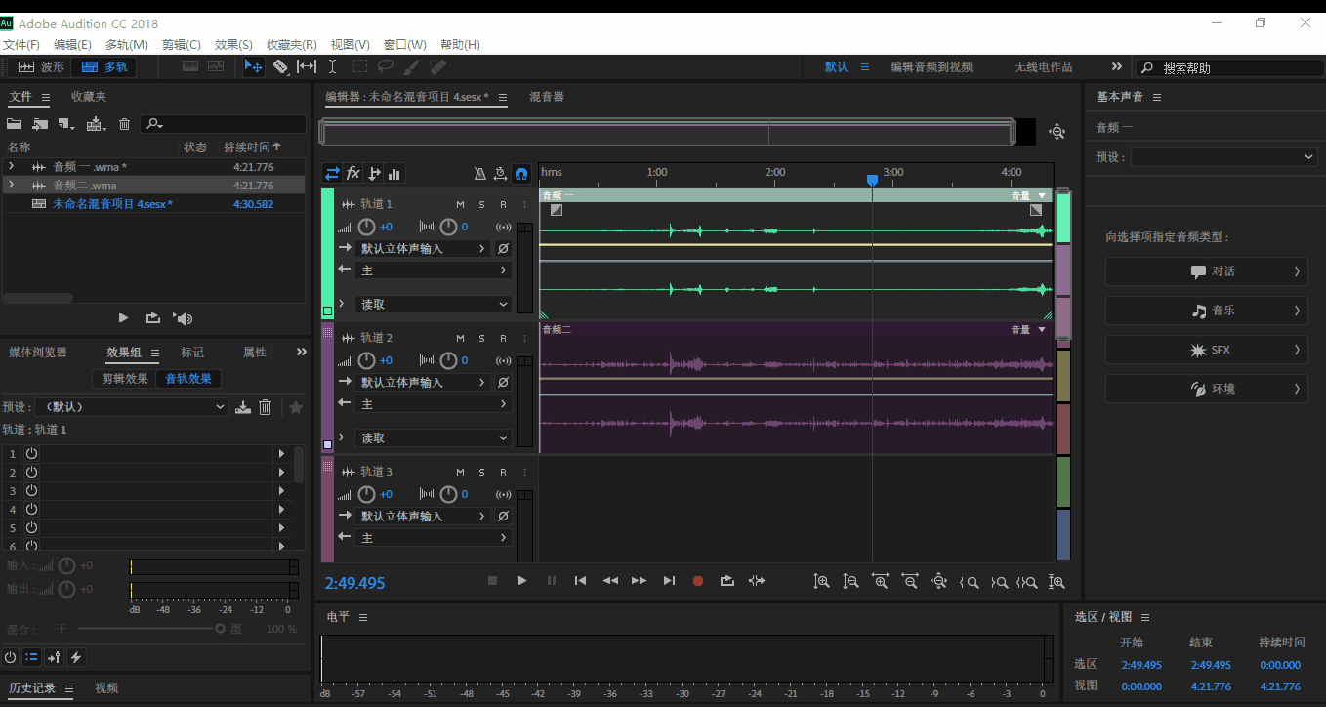Switch to the 混音器 tab
Screen dimensions: 1326x707
[x=547, y=97]
